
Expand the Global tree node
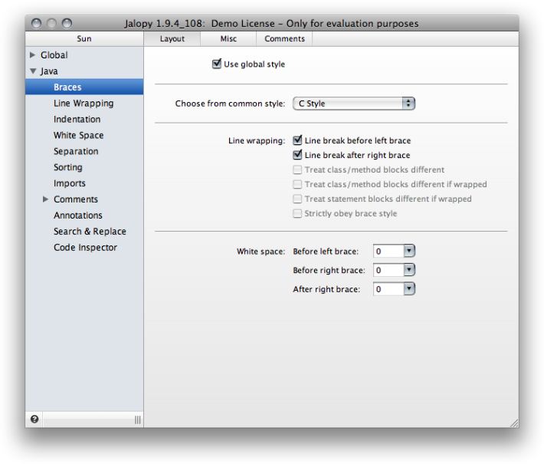click(33, 55)
